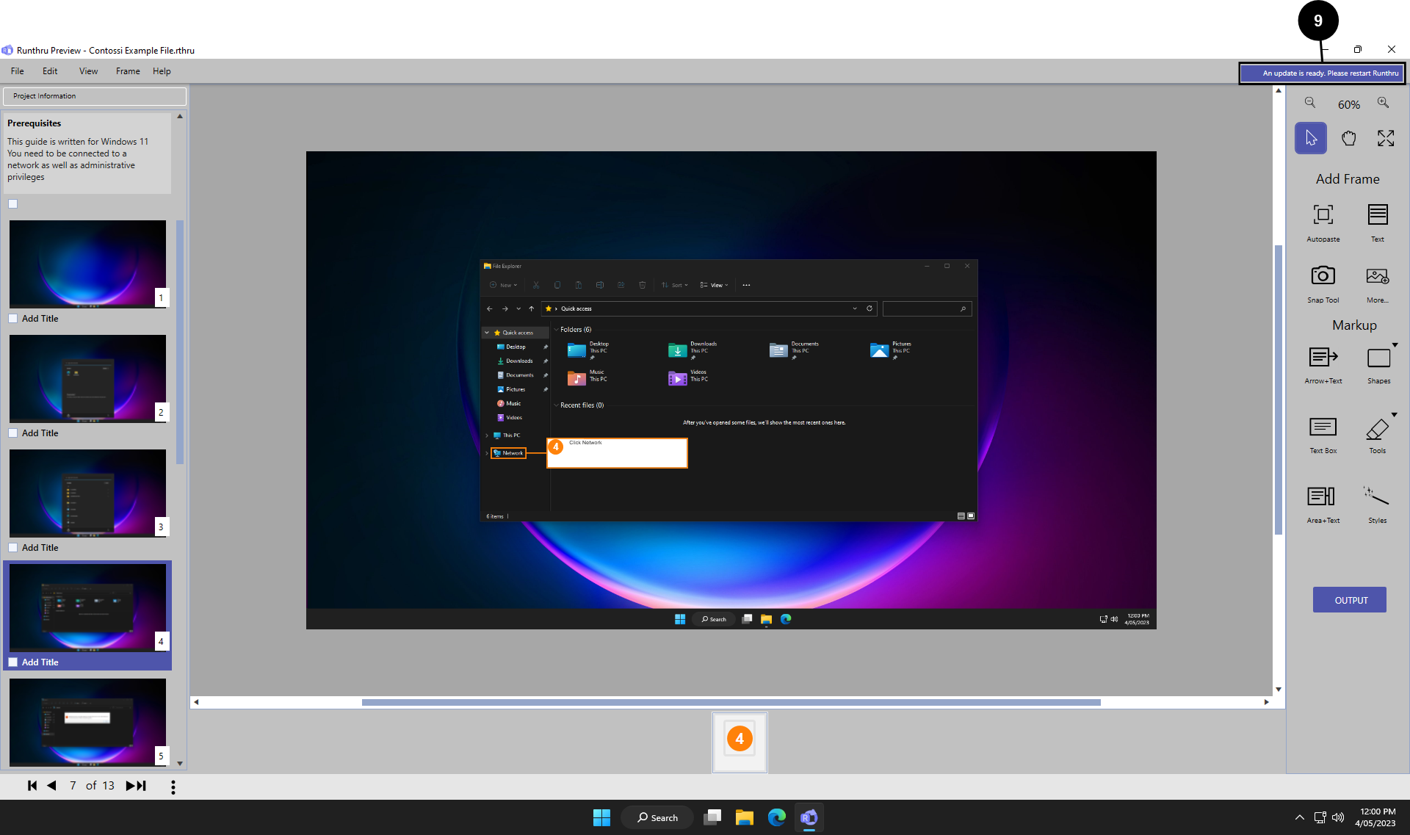Open the Frame menu
The image size is (1410, 835).
click(128, 71)
